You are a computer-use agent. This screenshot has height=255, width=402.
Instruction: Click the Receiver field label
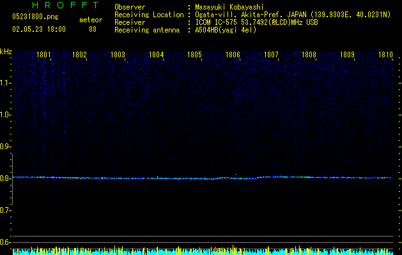click(x=130, y=22)
